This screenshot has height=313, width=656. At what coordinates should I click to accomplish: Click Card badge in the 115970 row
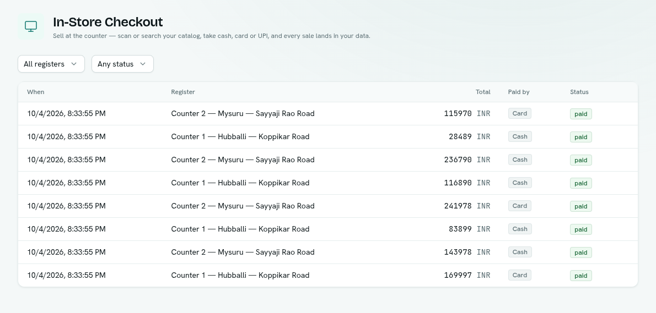(x=520, y=113)
